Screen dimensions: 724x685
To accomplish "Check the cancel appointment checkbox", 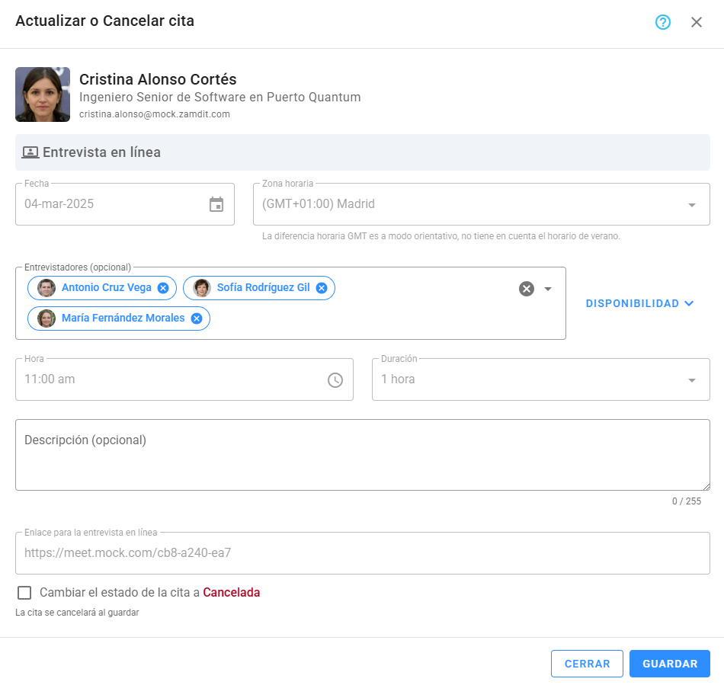I will [x=25, y=593].
